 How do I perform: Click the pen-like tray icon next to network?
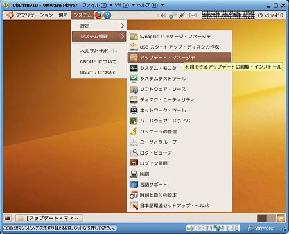coord(182,15)
